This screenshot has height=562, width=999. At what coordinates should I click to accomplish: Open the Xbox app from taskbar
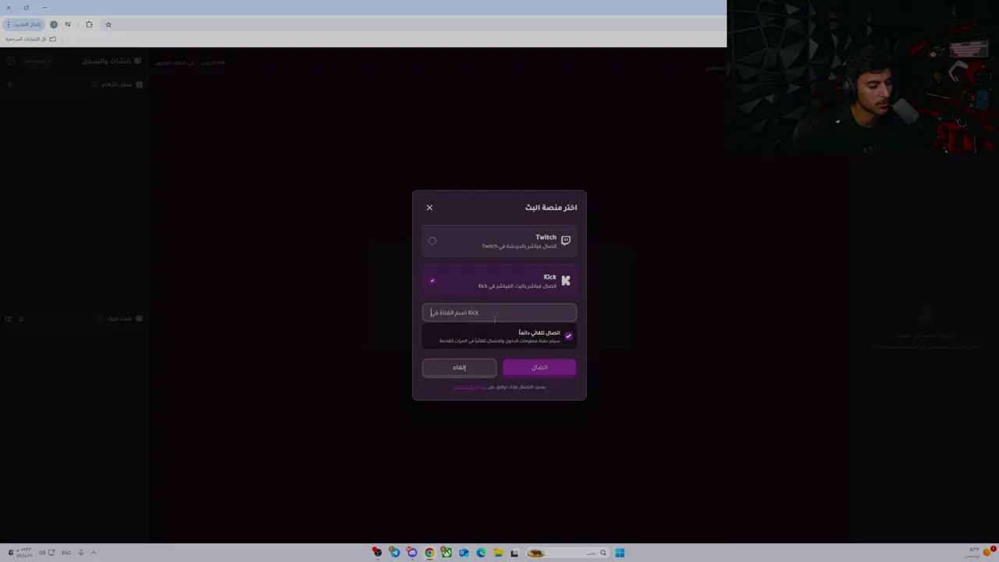click(x=446, y=553)
